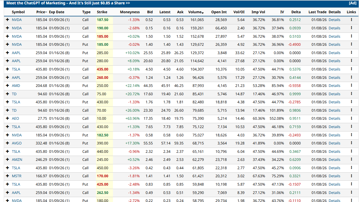Sort by the Symbol column header
Screen dimensions: 359x202
pos(18,12)
